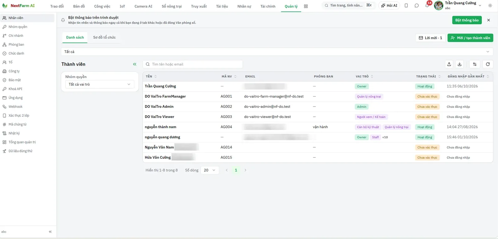Refresh the member list
Image resolution: width=498 pixels, height=239 pixels.
488,64
